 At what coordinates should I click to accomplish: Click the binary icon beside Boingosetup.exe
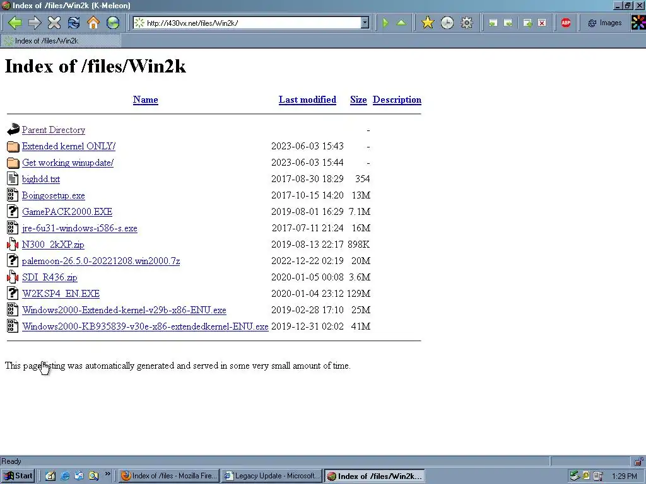[13, 195]
